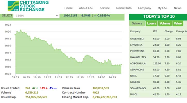Show the Value top 10 tab
The height and width of the screenshot is (103, 187).
click(x=177, y=23)
